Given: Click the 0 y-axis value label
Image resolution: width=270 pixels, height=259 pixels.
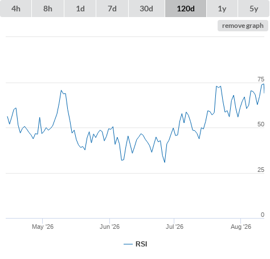Looking at the screenshot, I should coord(263,215).
